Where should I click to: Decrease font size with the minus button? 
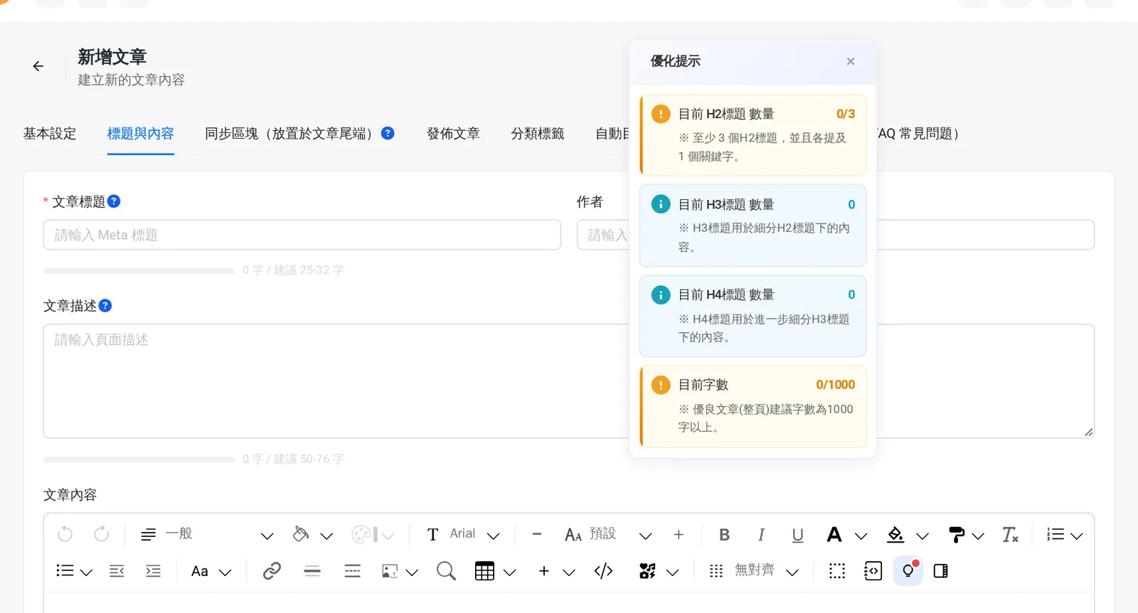(537, 534)
